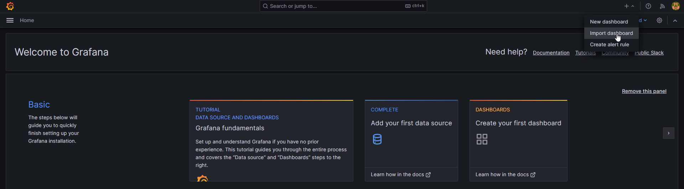Image resolution: width=684 pixels, height=189 pixels.
Task: Open dashboard settings gear icon
Action: pyautogui.click(x=659, y=20)
